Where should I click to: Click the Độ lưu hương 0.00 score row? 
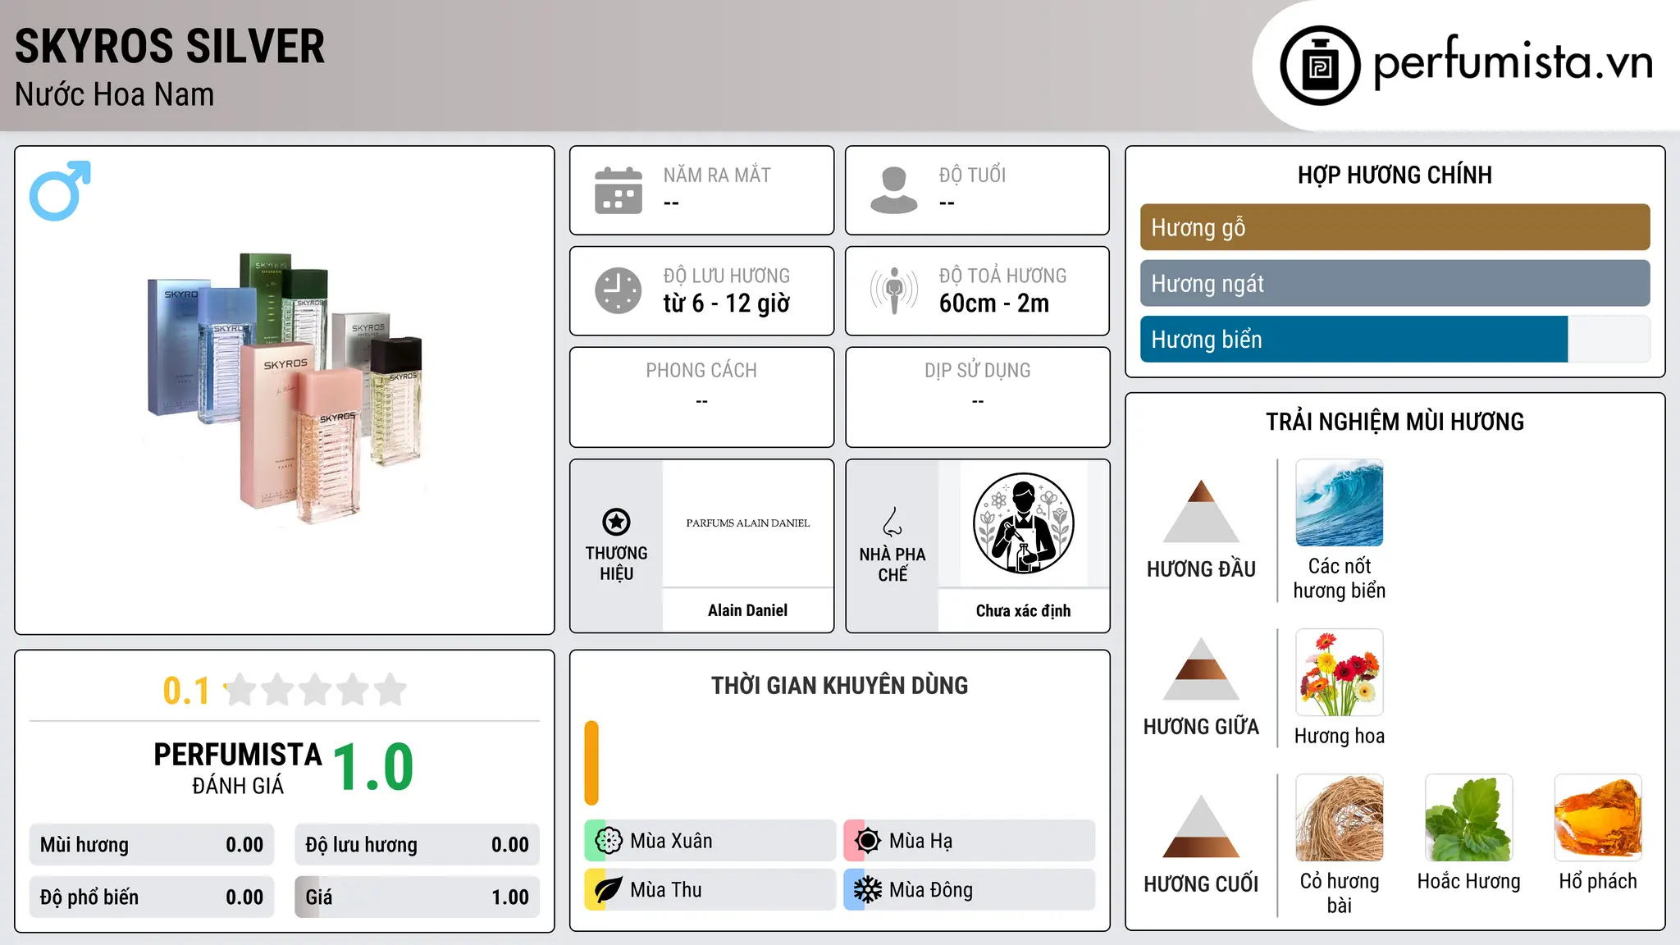pyautogui.click(x=417, y=845)
